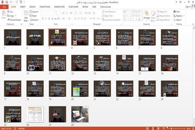Click the Cut icon

[x=8, y=12]
